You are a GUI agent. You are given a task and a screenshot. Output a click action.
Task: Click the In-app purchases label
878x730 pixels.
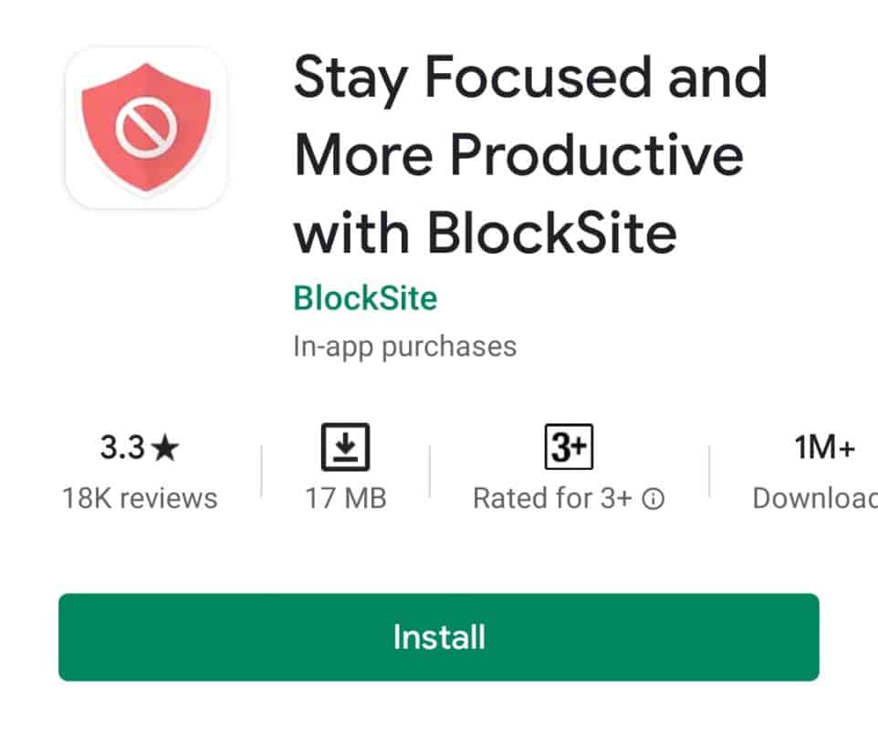pyautogui.click(x=404, y=345)
